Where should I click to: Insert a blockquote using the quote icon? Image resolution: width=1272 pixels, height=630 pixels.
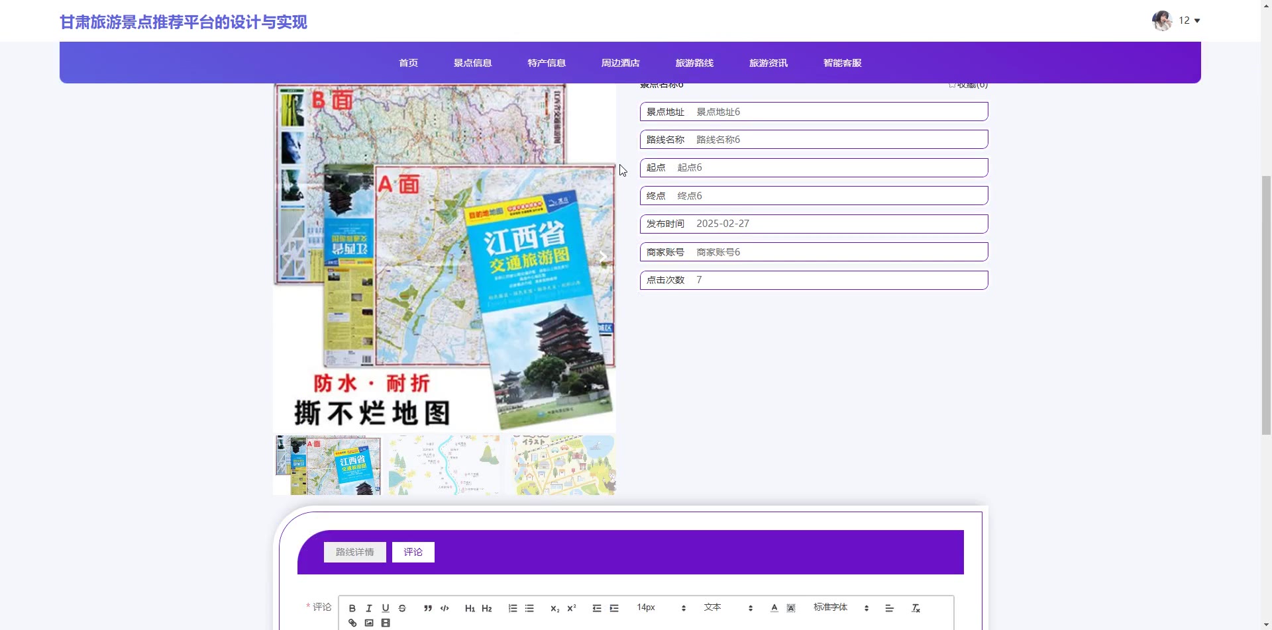tap(428, 608)
